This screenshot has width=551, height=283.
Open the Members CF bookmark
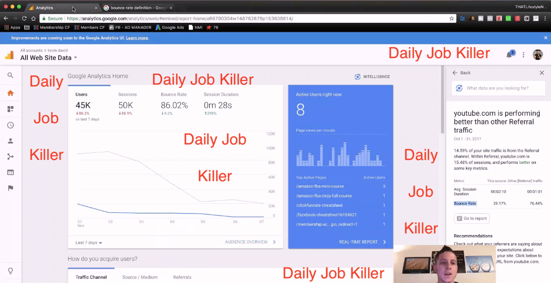pyautogui.click(x=89, y=27)
